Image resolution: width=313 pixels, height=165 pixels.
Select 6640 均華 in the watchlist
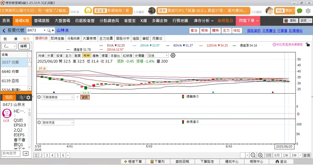[14, 72]
